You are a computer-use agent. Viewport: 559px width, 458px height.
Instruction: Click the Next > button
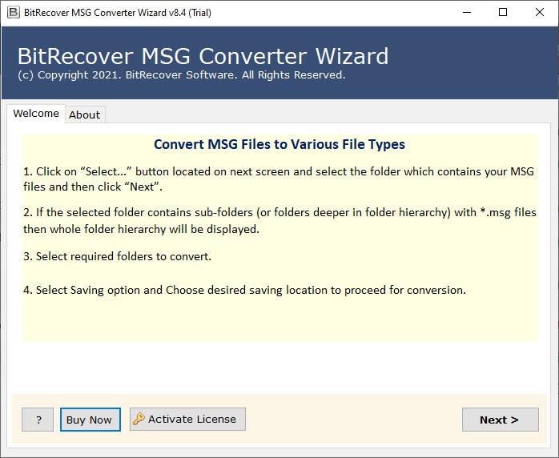(x=501, y=420)
